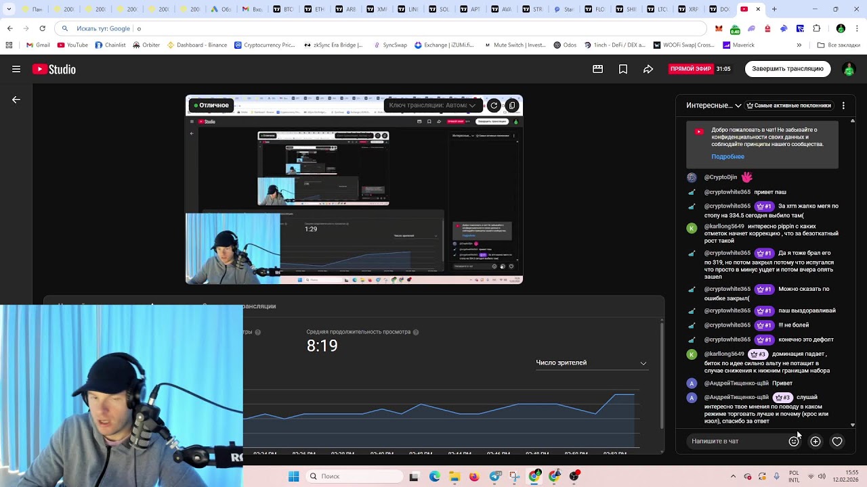Click username @karllong5649 'доминация падает' message

[x=724, y=354]
